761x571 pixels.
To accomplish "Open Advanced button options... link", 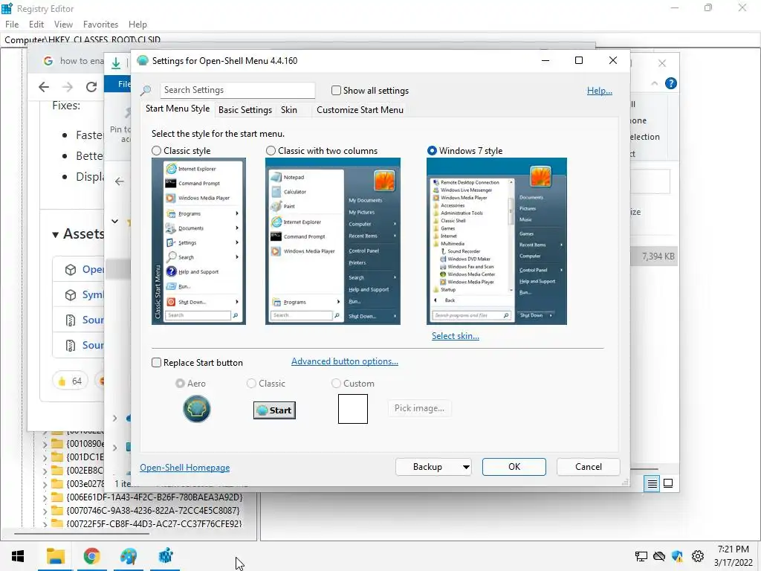I will click(345, 361).
